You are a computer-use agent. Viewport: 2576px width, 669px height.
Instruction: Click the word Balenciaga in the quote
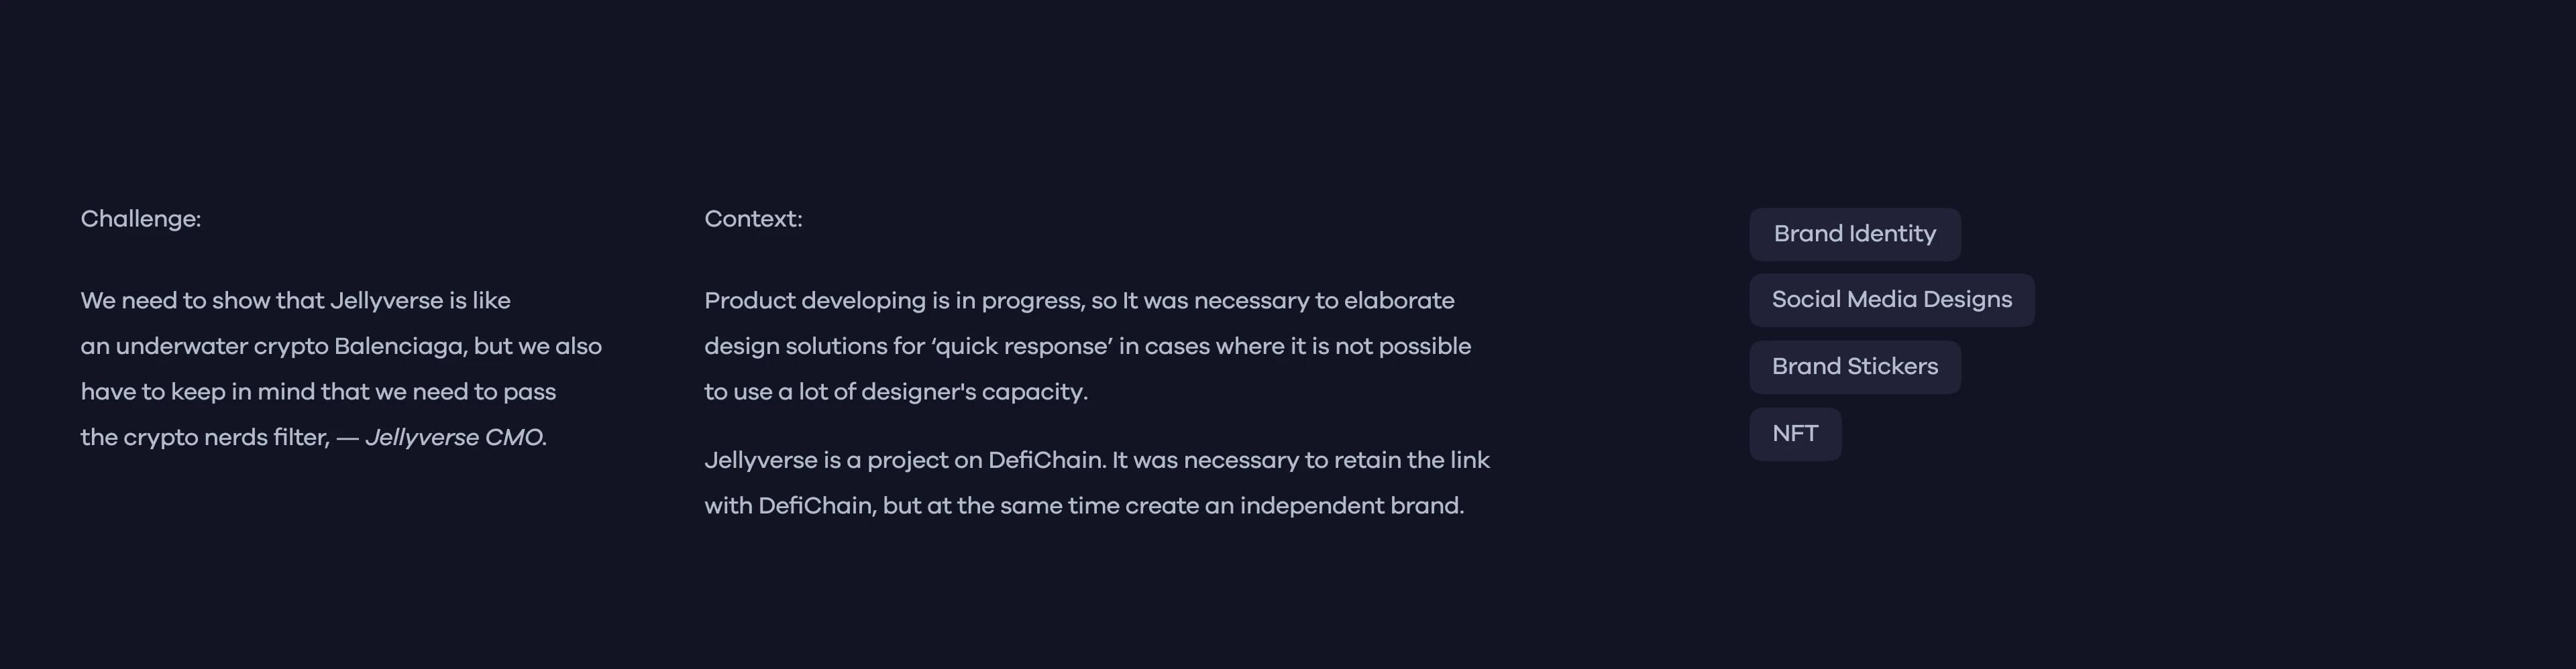(x=400, y=347)
